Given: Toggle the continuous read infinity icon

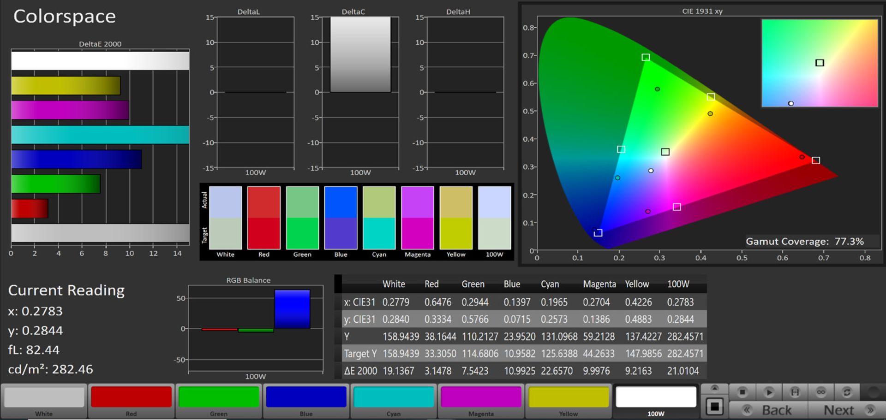Looking at the screenshot, I should [x=821, y=392].
